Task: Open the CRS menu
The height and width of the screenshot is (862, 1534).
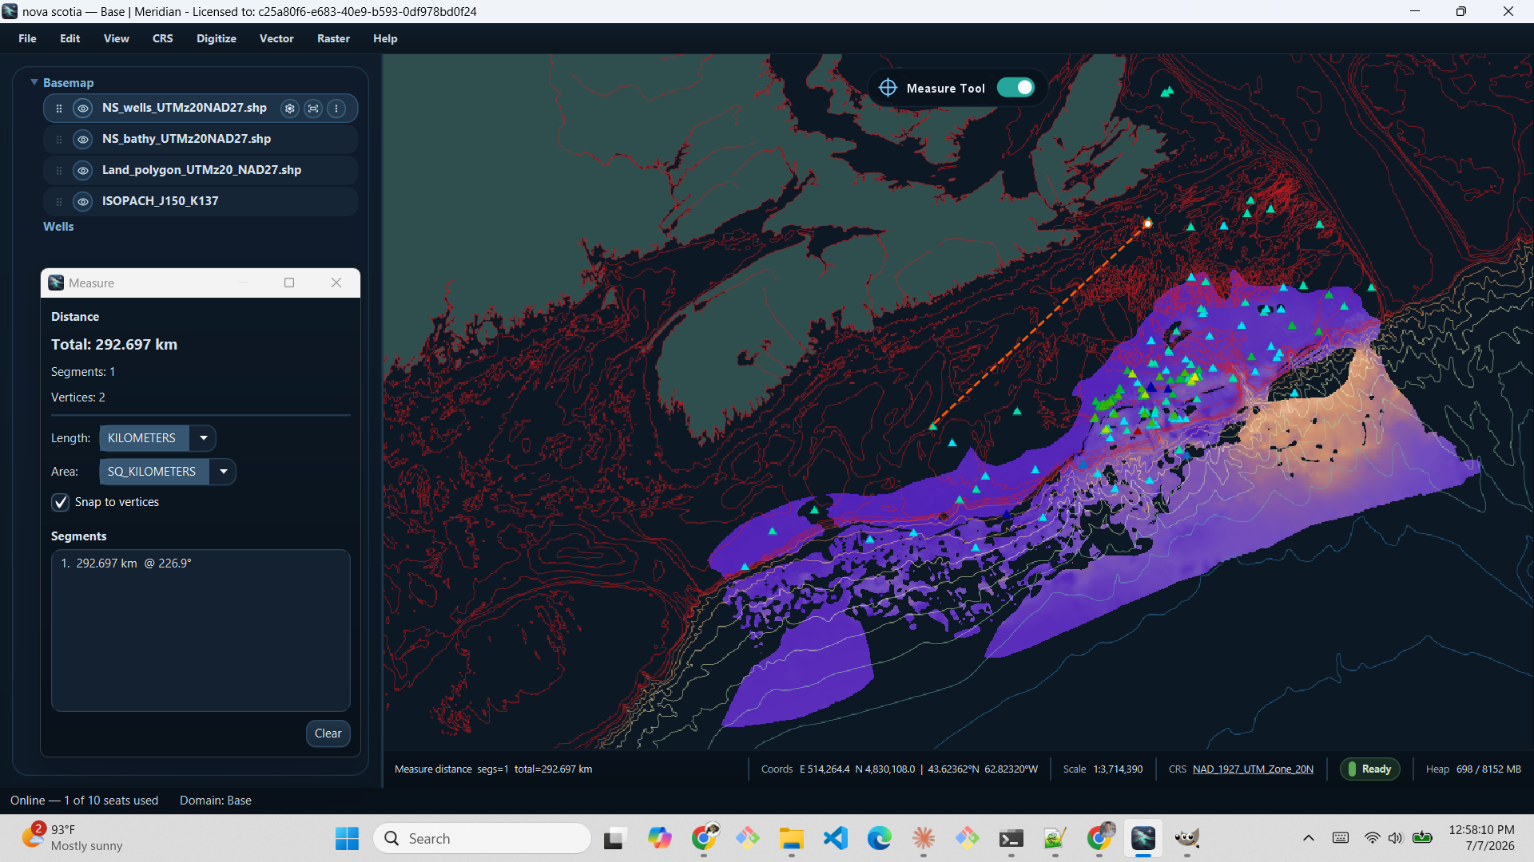Action: tap(162, 38)
